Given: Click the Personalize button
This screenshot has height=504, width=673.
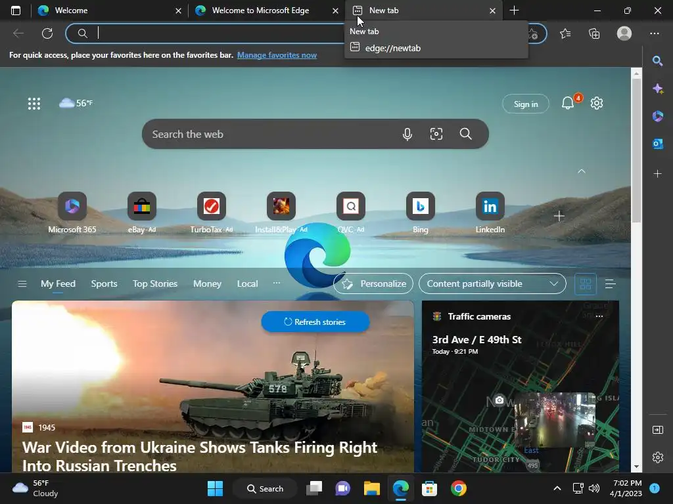Looking at the screenshot, I should [x=373, y=283].
